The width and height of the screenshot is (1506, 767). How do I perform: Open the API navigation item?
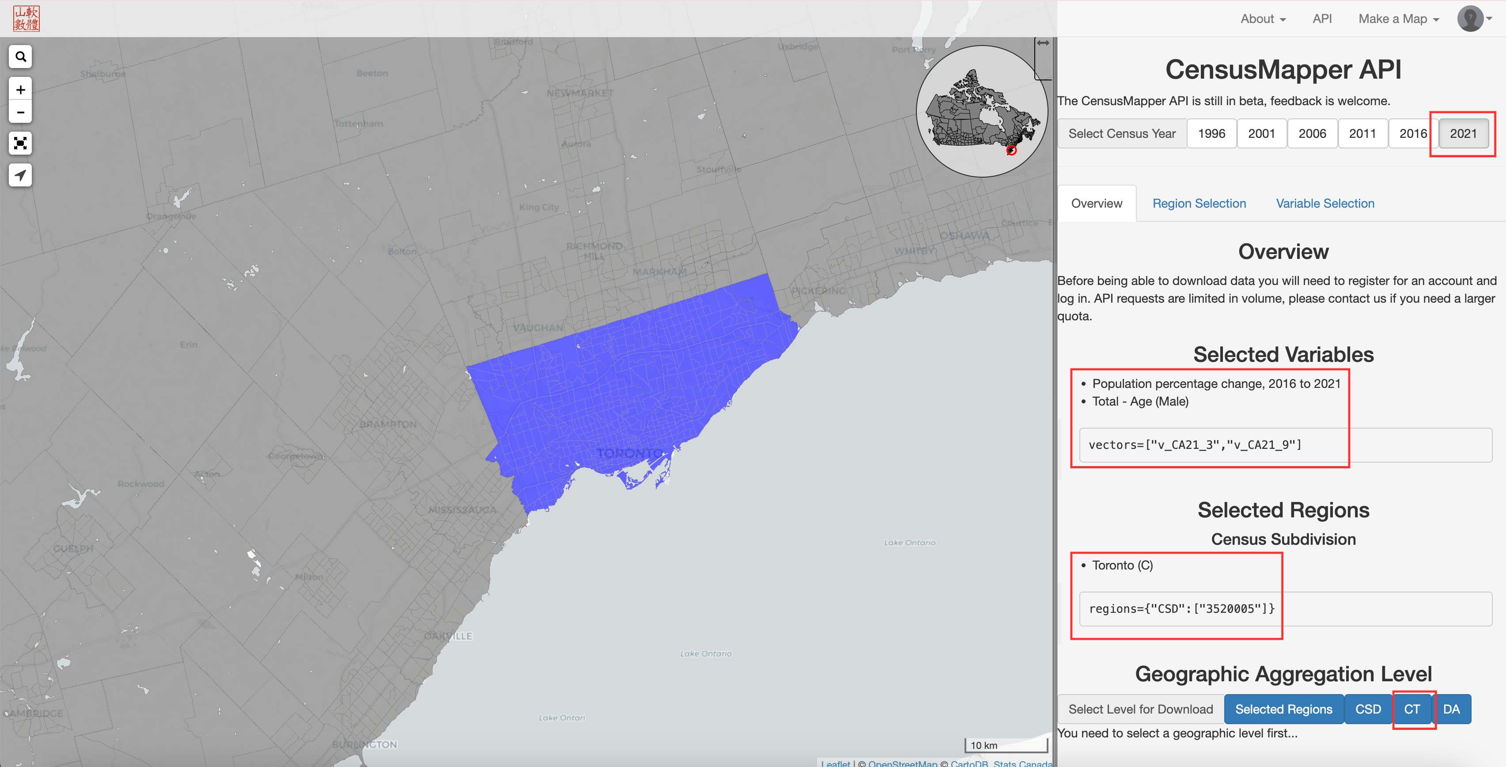pos(1322,19)
